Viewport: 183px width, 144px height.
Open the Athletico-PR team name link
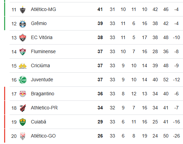coord(44,108)
